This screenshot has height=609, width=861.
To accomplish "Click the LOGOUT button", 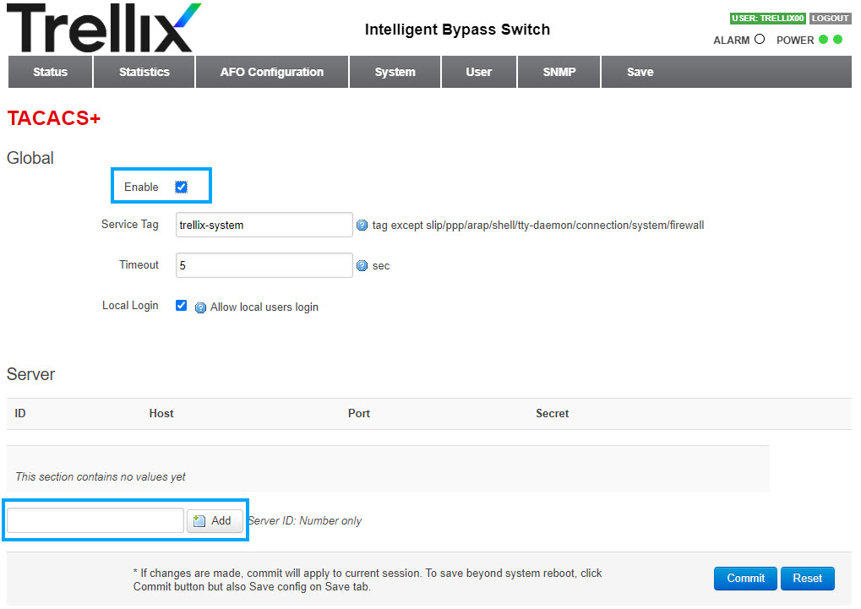I will pos(830,18).
